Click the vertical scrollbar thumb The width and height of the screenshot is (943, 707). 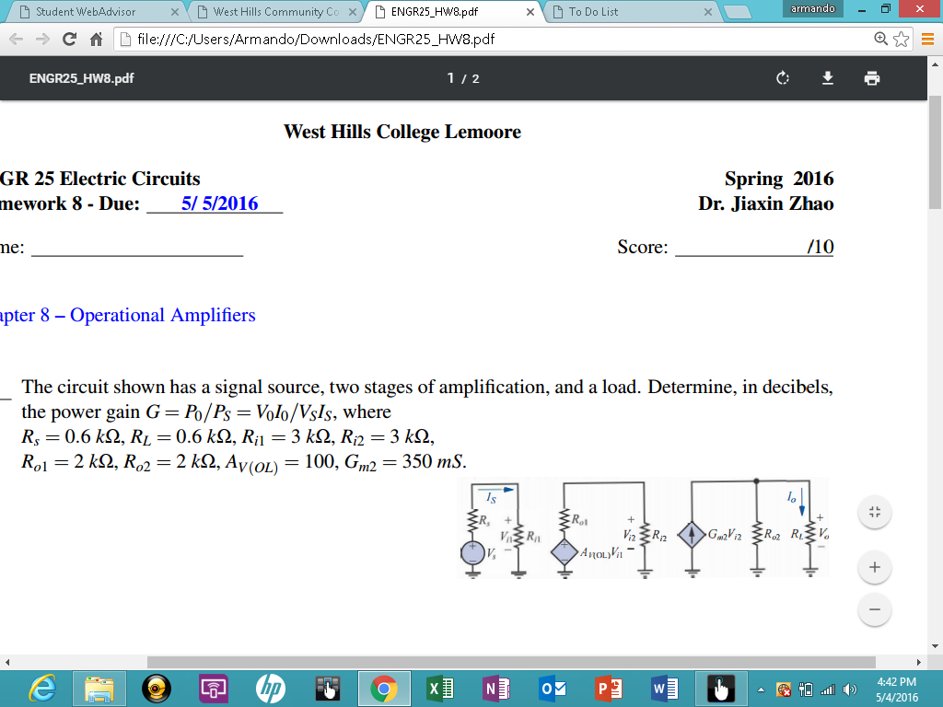click(936, 153)
